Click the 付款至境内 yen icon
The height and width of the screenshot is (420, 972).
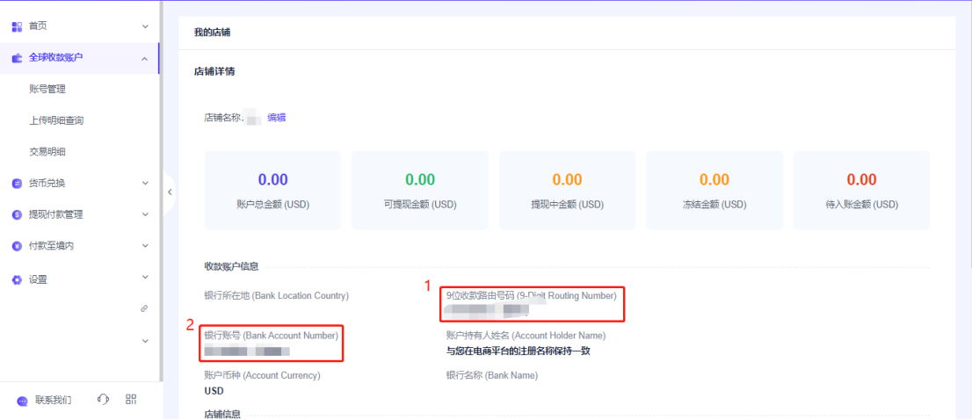pos(17,246)
